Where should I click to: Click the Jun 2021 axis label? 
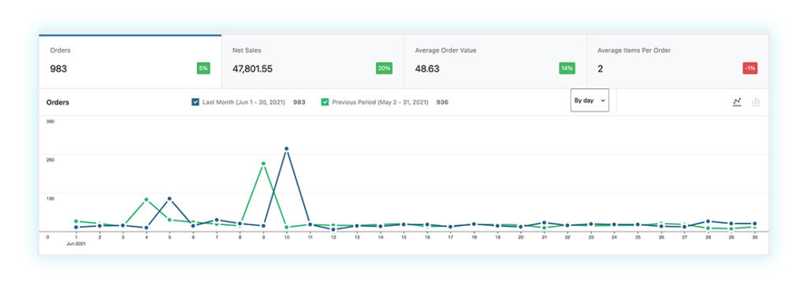coord(76,243)
